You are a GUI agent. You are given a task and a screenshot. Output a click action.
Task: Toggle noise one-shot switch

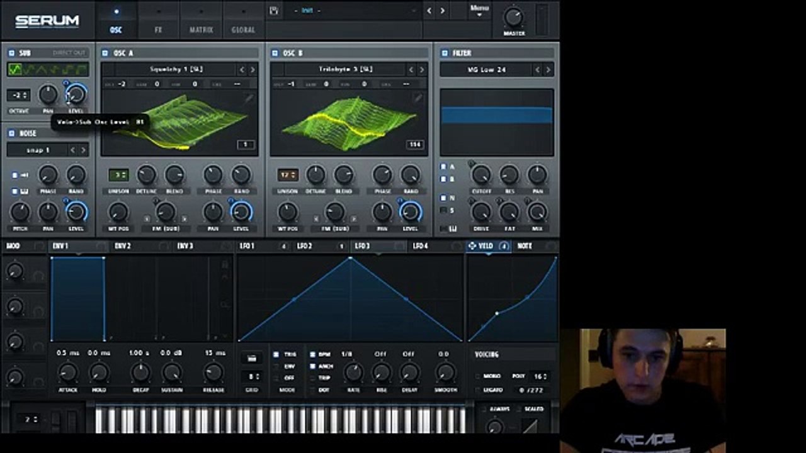[15, 175]
